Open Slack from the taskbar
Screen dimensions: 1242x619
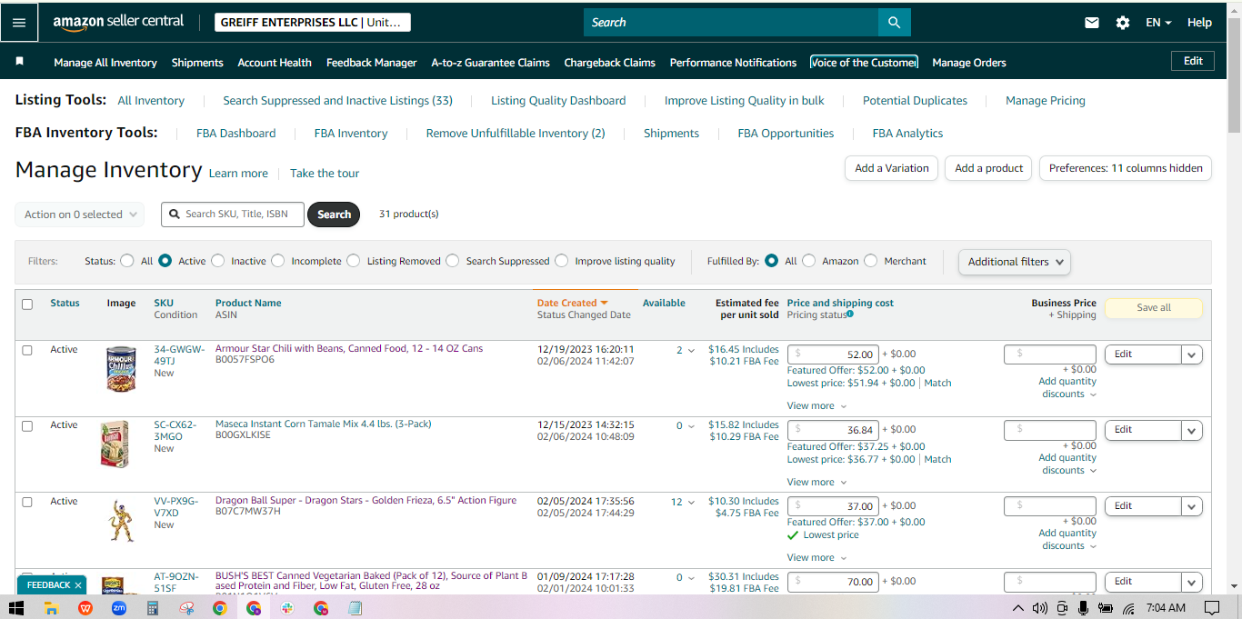(x=287, y=608)
